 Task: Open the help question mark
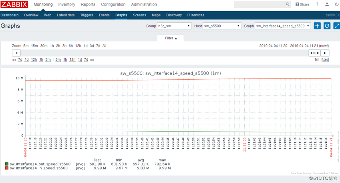(x=317, y=4)
